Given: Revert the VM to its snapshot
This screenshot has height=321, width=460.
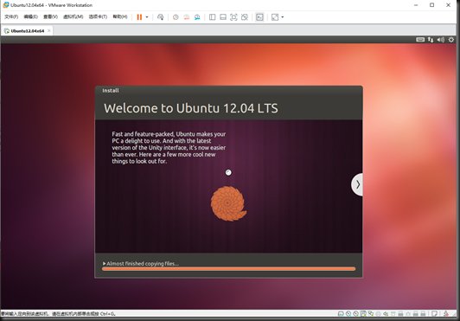Looking at the screenshot, I should point(186,17).
